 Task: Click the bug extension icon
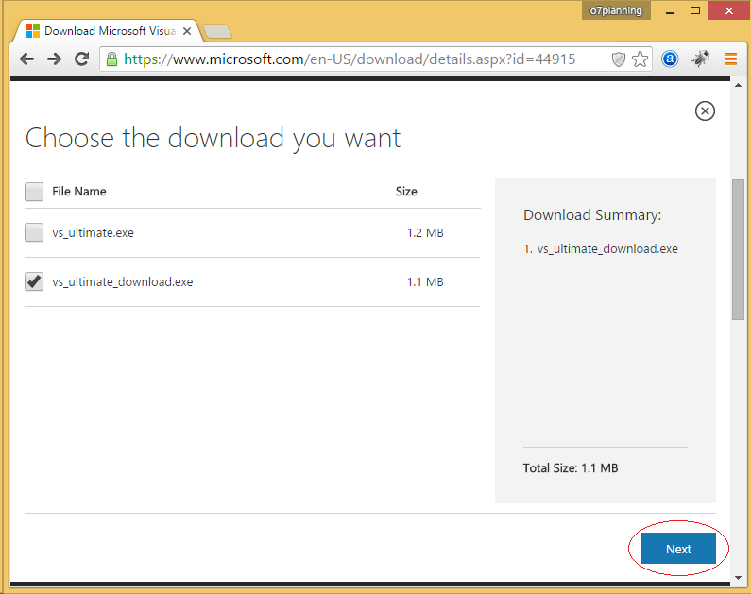[700, 59]
